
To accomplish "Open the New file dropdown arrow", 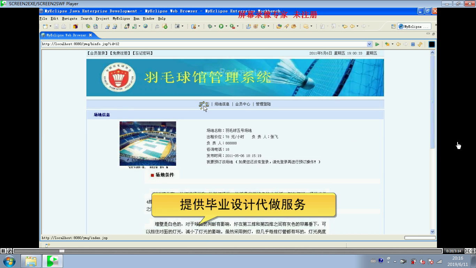I will pos(50,26).
